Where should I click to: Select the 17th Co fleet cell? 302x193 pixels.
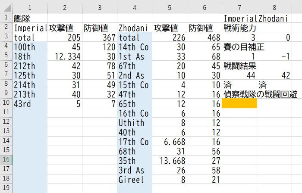pos(135,141)
